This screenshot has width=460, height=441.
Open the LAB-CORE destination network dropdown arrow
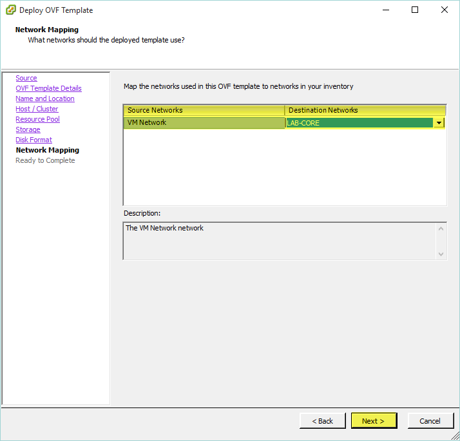pyautogui.click(x=439, y=123)
